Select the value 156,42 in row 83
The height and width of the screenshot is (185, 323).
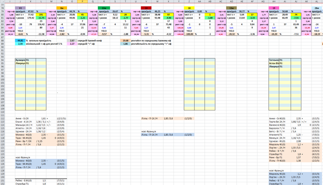41,24
